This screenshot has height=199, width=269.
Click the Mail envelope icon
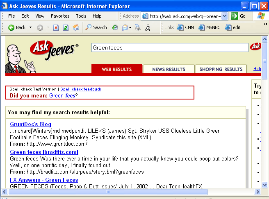[x=125, y=27]
